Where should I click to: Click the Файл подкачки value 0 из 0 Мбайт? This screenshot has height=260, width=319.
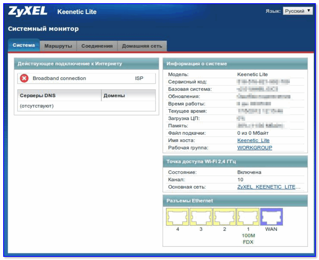[253, 133]
